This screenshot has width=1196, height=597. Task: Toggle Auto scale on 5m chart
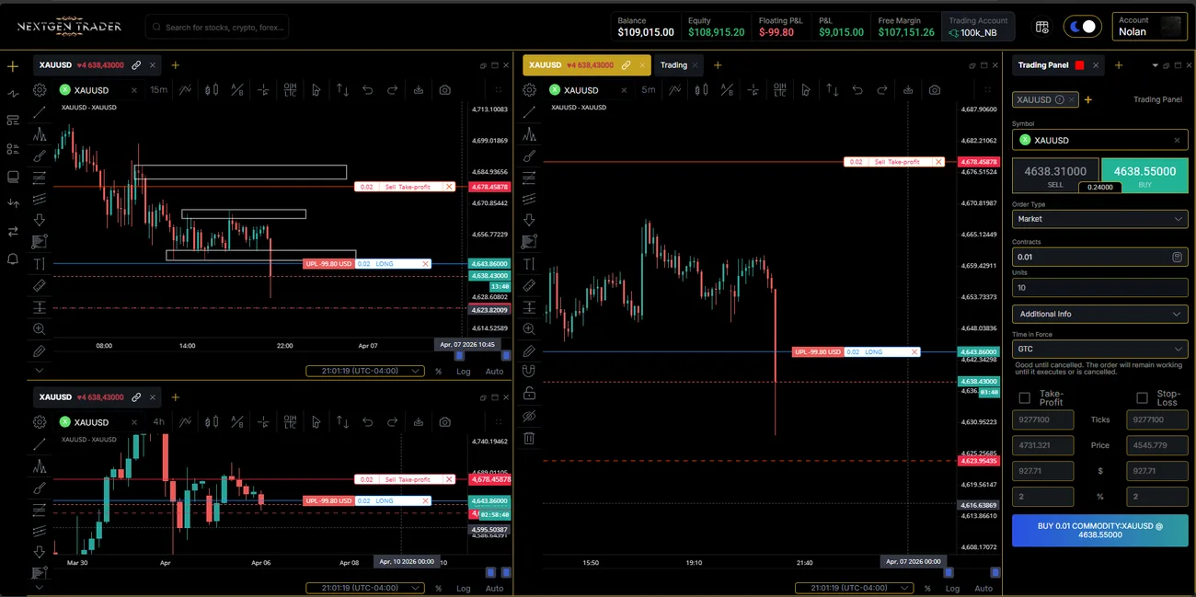point(983,589)
